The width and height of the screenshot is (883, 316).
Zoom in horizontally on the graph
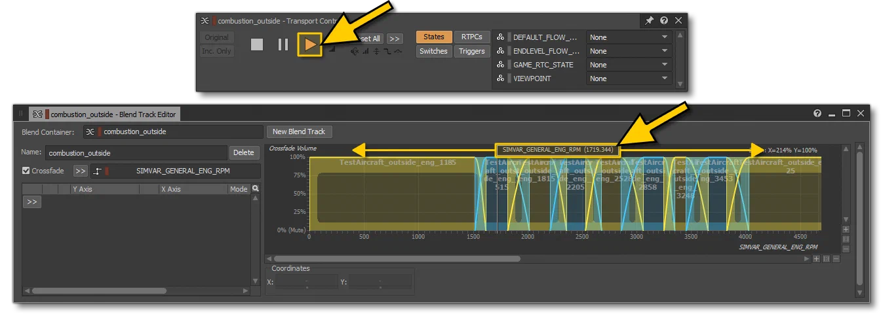(x=815, y=258)
